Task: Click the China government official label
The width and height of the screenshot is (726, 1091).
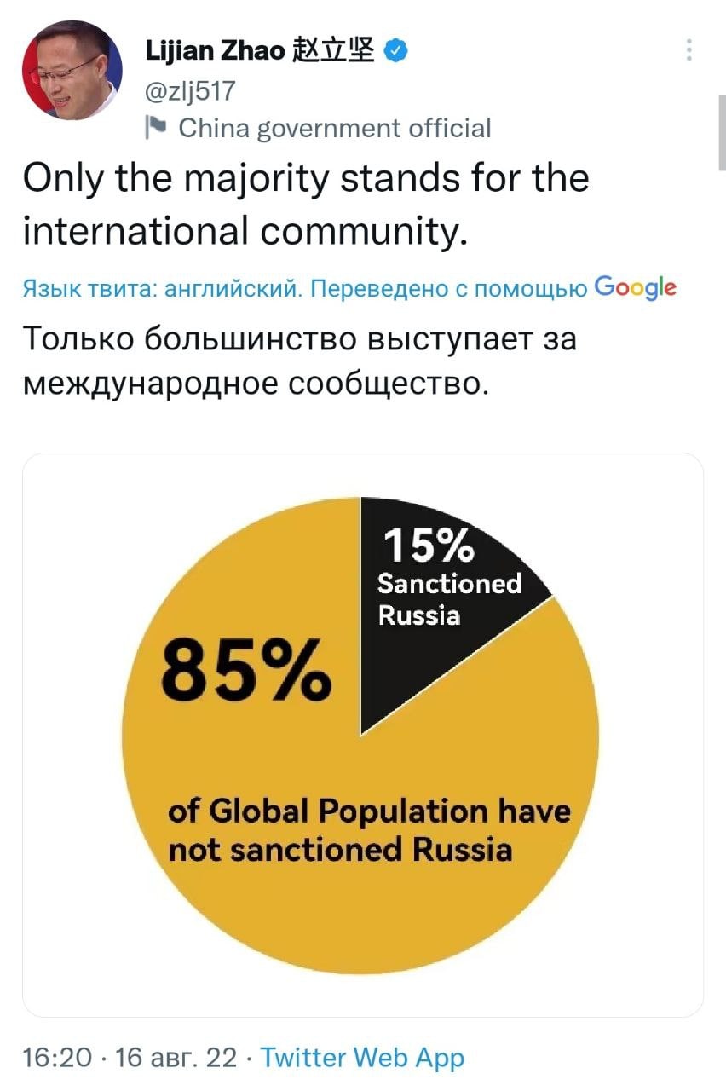Action: [x=334, y=128]
